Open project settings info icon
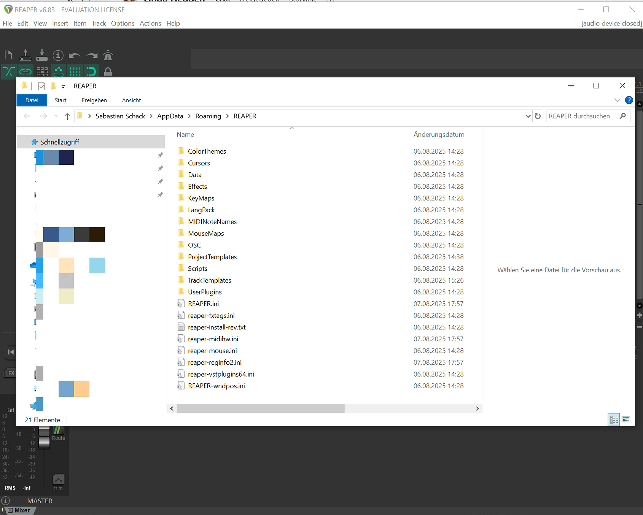The image size is (643, 515). 58,56
